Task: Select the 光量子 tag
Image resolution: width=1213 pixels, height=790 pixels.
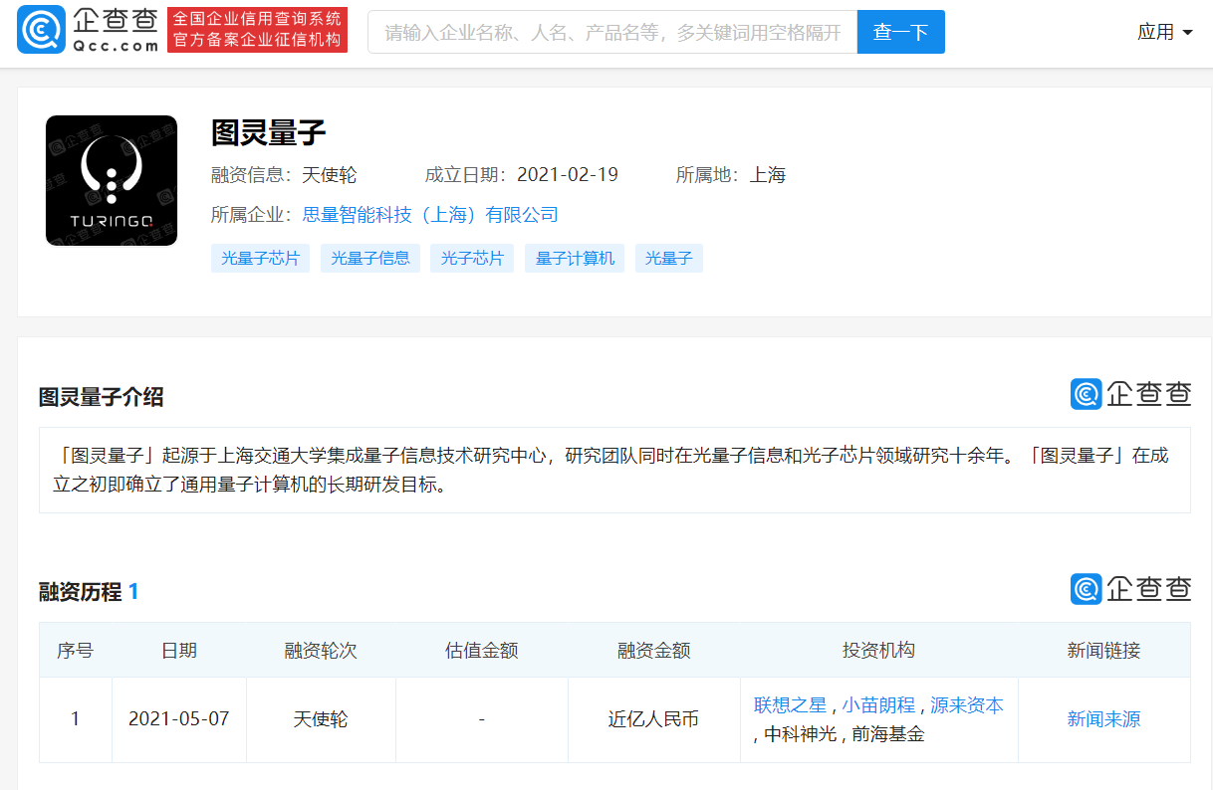Action: click(x=668, y=259)
